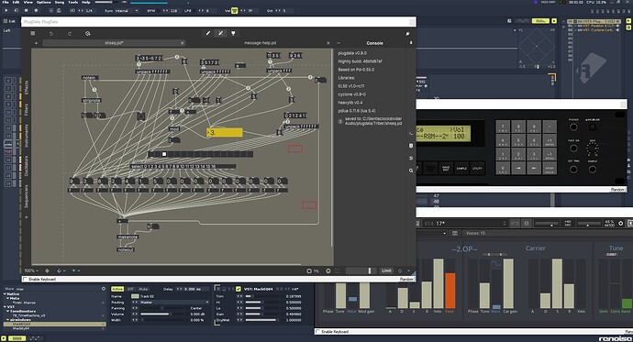Toggle the VST Mackeq64 enable checkbox
Image resolution: width=633 pixels, height=342 pixels.
(x=239, y=289)
